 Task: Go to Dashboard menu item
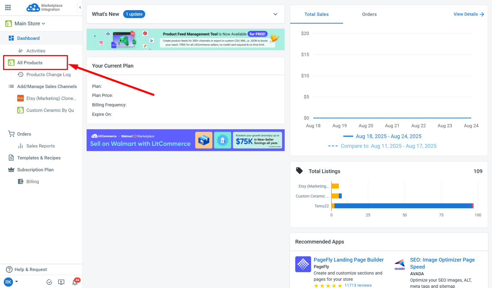tap(28, 38)
